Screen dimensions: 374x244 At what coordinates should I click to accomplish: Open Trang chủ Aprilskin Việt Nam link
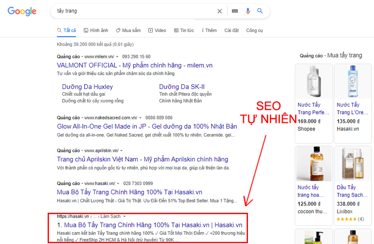click(x=142, y=159)
